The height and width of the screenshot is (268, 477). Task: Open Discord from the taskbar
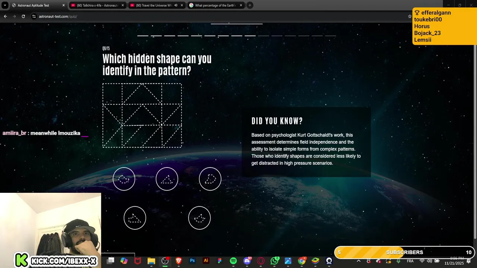[247, 261]
